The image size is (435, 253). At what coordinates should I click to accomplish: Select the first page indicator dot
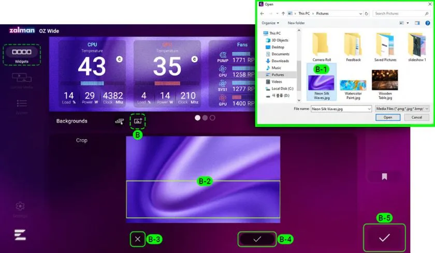[x=197, y=118]
